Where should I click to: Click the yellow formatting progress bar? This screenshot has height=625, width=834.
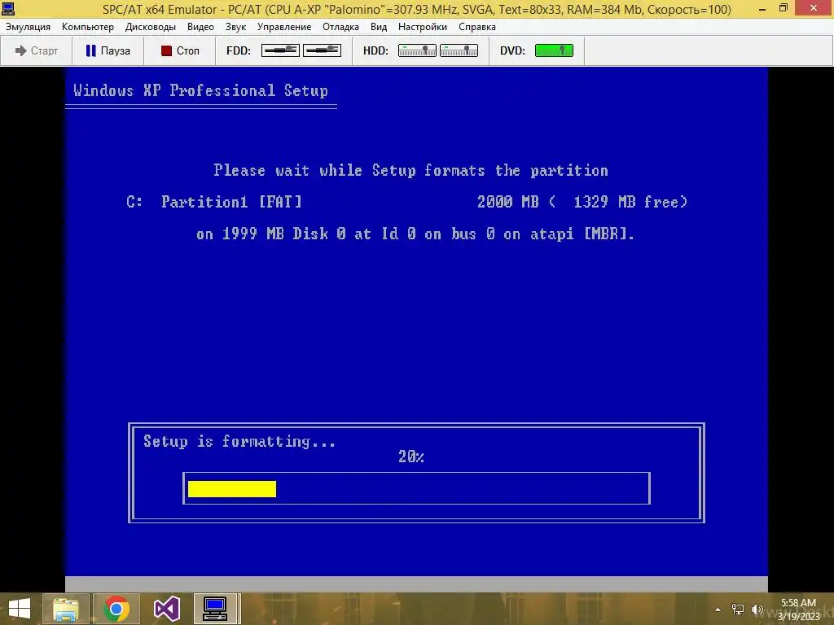pos(232,489)
